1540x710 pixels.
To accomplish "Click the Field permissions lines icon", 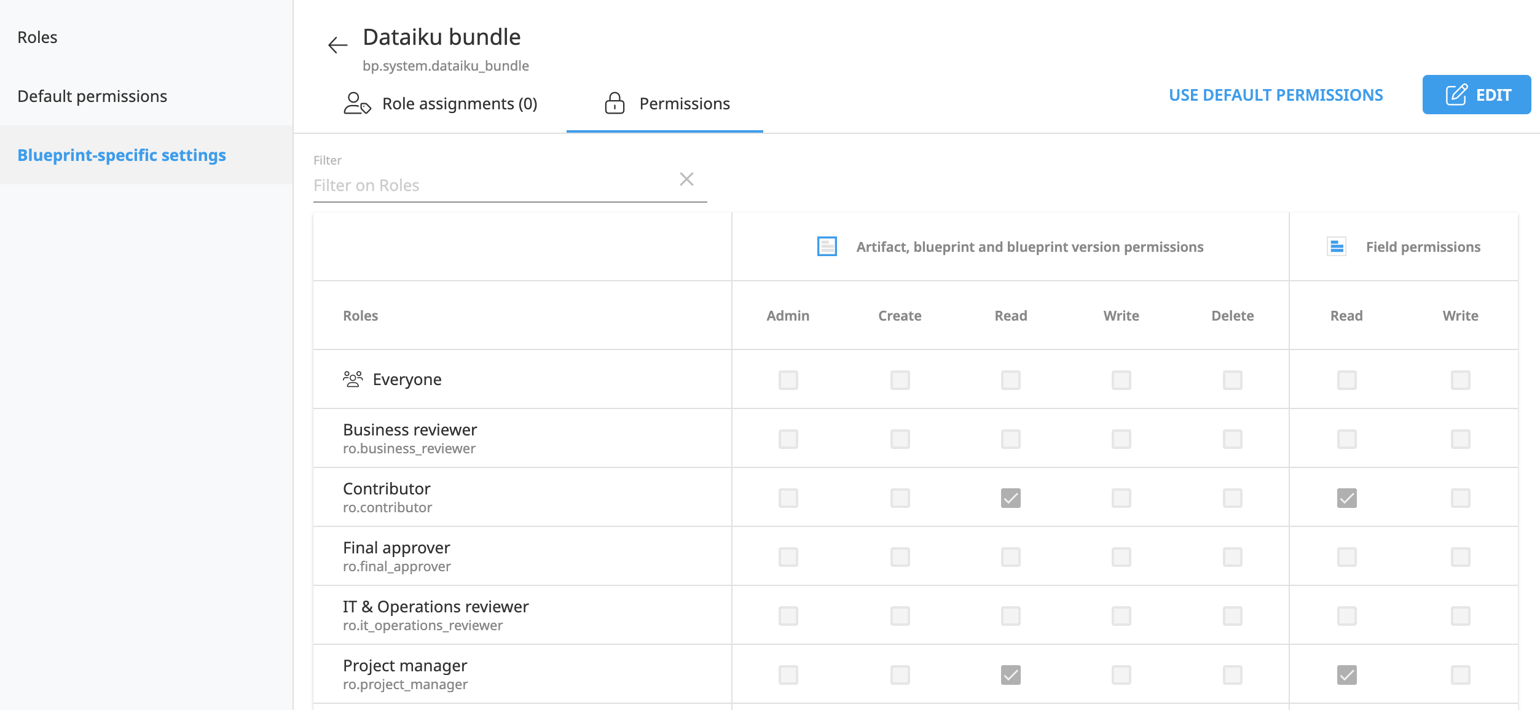I will pos(1338,246).
